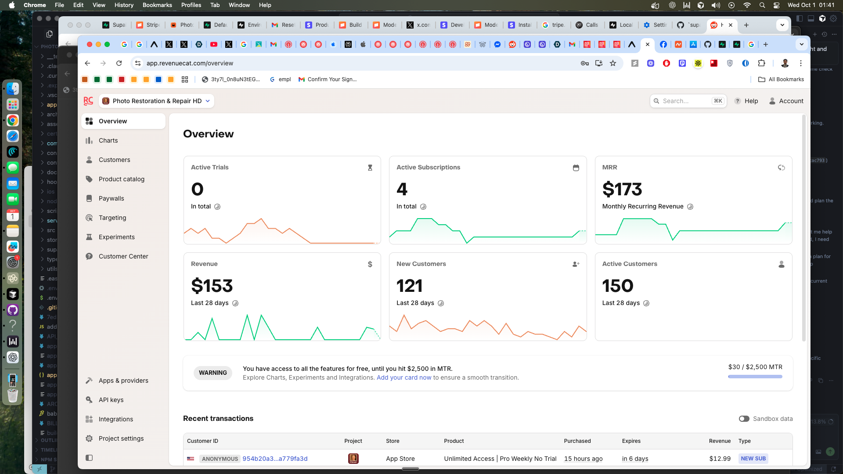
Task: Click the Revenue dollar sign icon
Action: pyautogui.click(x=370, y=264)
